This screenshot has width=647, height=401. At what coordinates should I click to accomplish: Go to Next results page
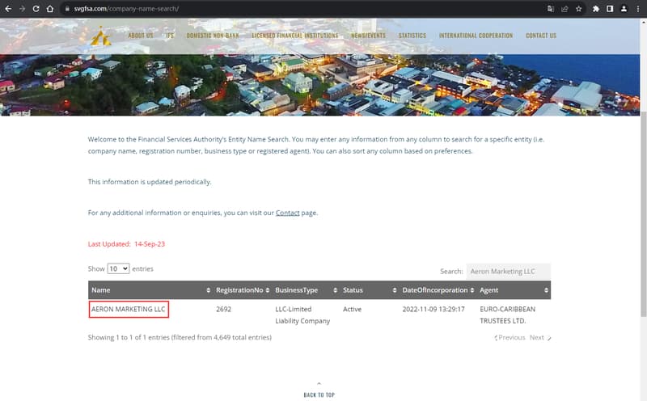540,337
